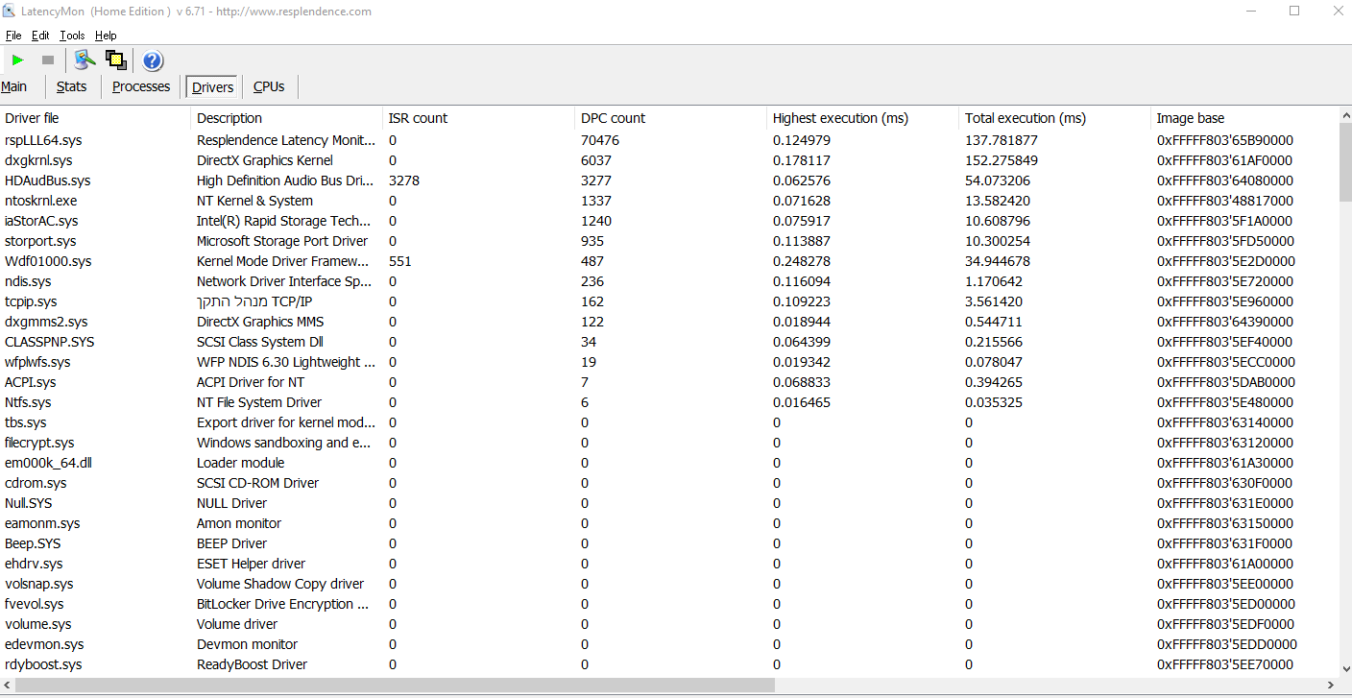Click the yellow overlapping squares toolbar icon
The width and height of the screenshot is (1352, 698).
coord(116,60)
